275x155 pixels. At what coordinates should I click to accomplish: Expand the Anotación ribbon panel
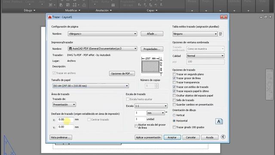pos(104,10)
